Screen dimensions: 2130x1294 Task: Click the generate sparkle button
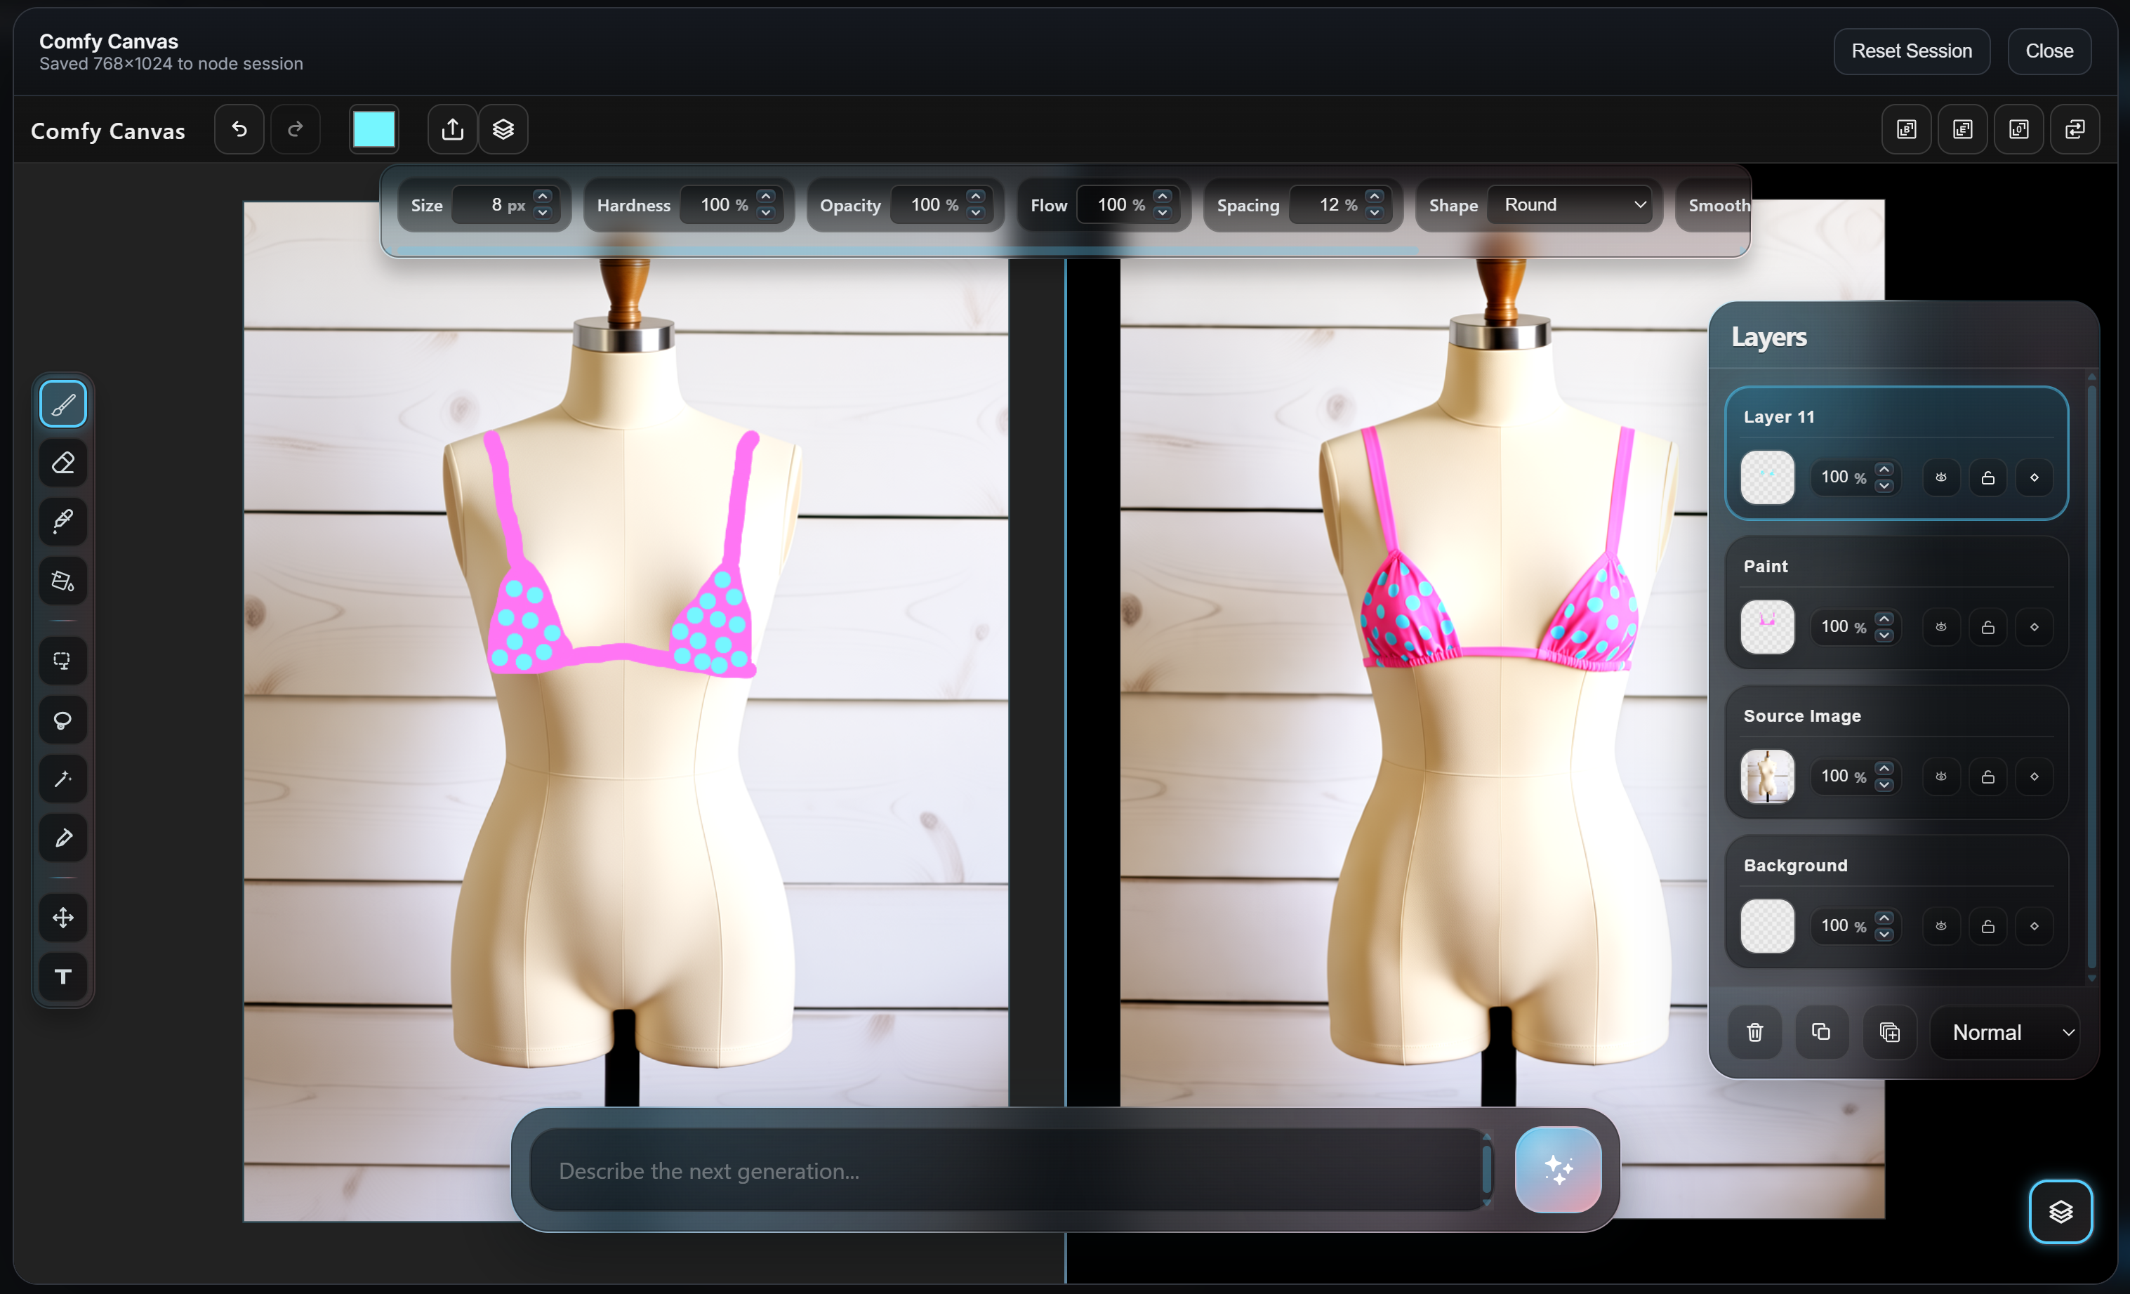1558,1170
